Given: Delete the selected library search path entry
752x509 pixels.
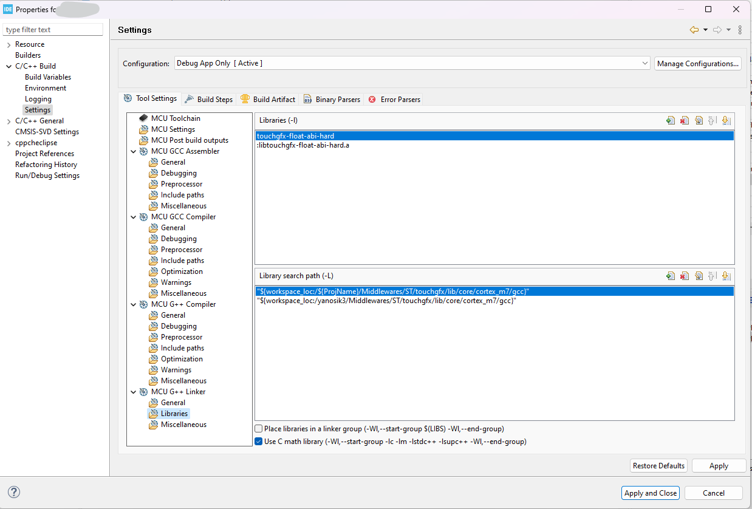Looking at the screenshot, I should click(685, 275).
